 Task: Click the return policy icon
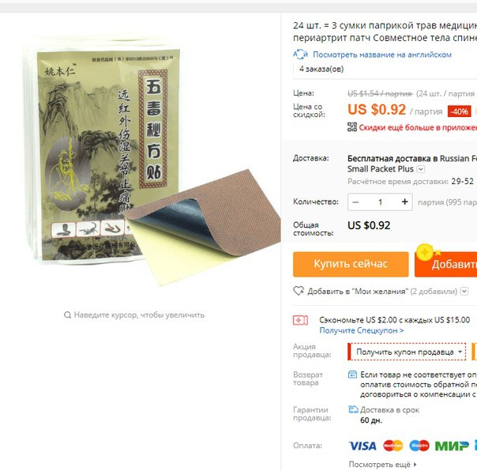click(x=352, y=375)
